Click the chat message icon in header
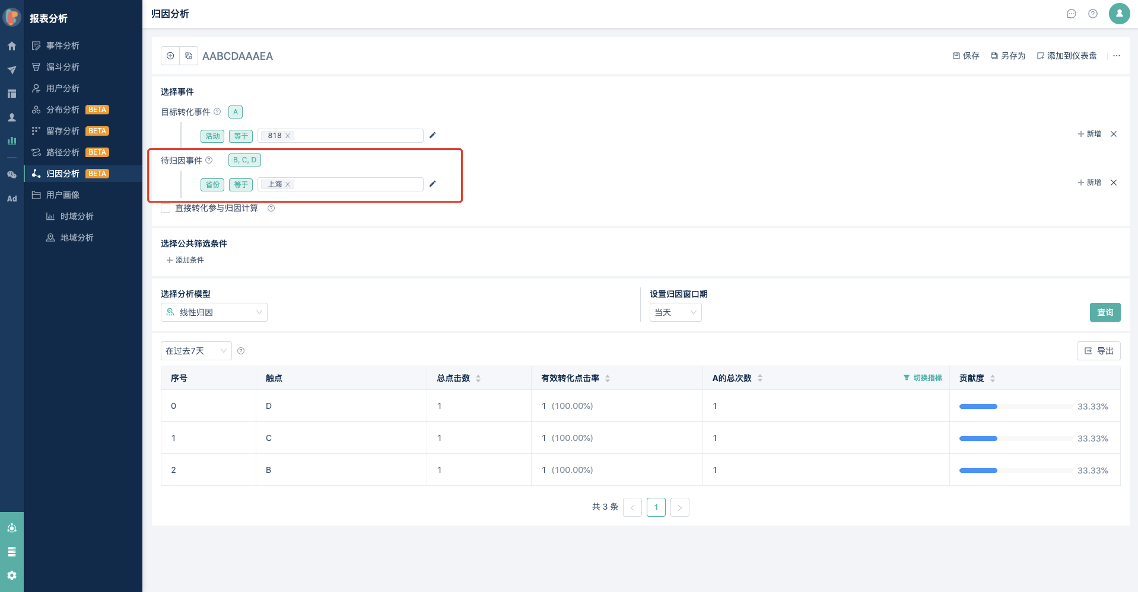1138x592 pixels. tap(1072, 14)
